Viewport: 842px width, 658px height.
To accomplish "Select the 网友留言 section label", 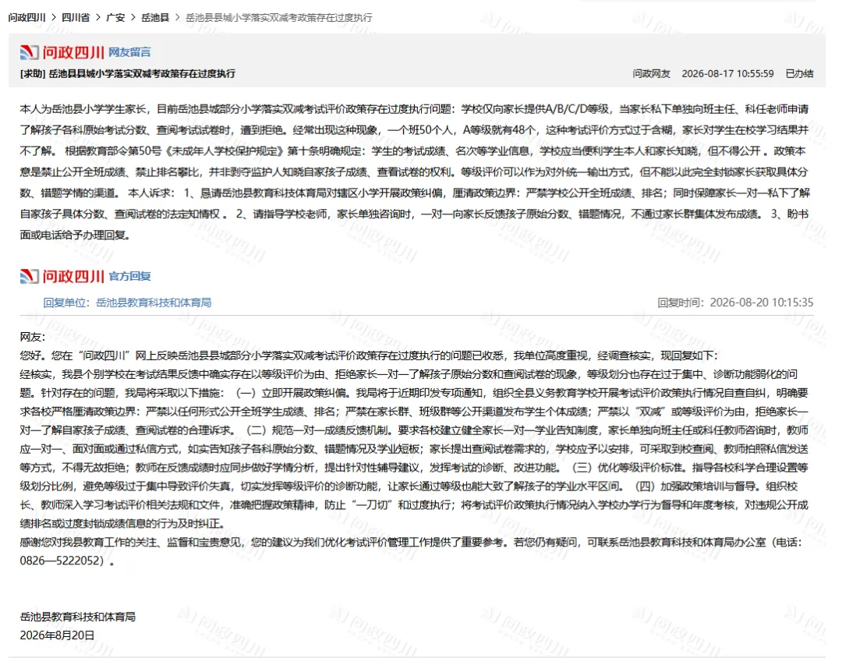I will 129,52.
